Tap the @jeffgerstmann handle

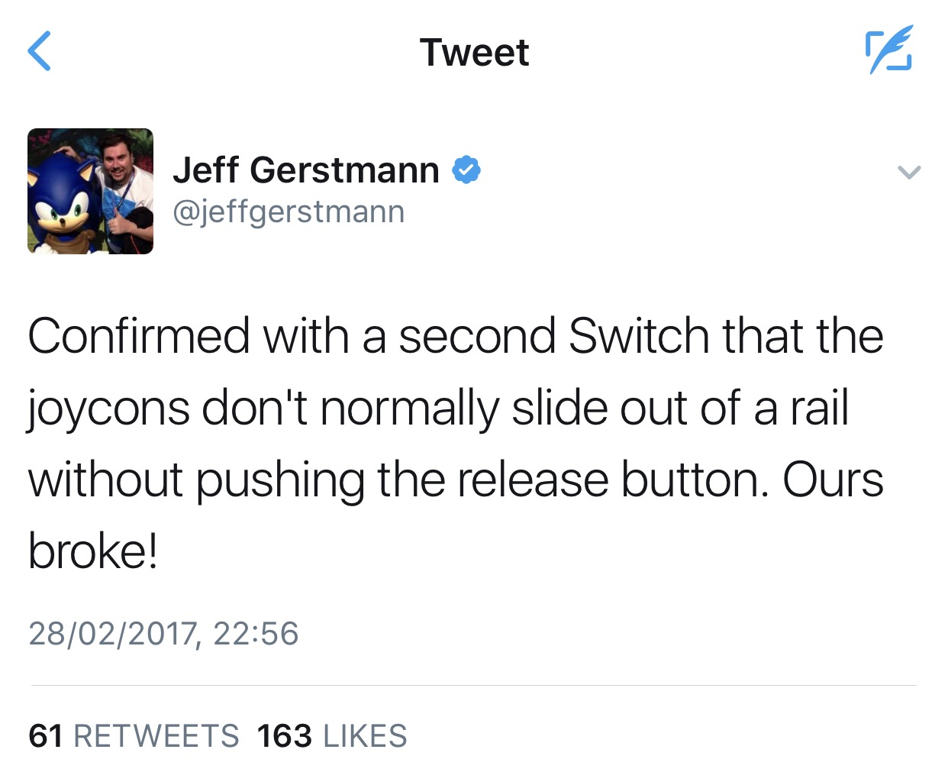click(289, 212)
